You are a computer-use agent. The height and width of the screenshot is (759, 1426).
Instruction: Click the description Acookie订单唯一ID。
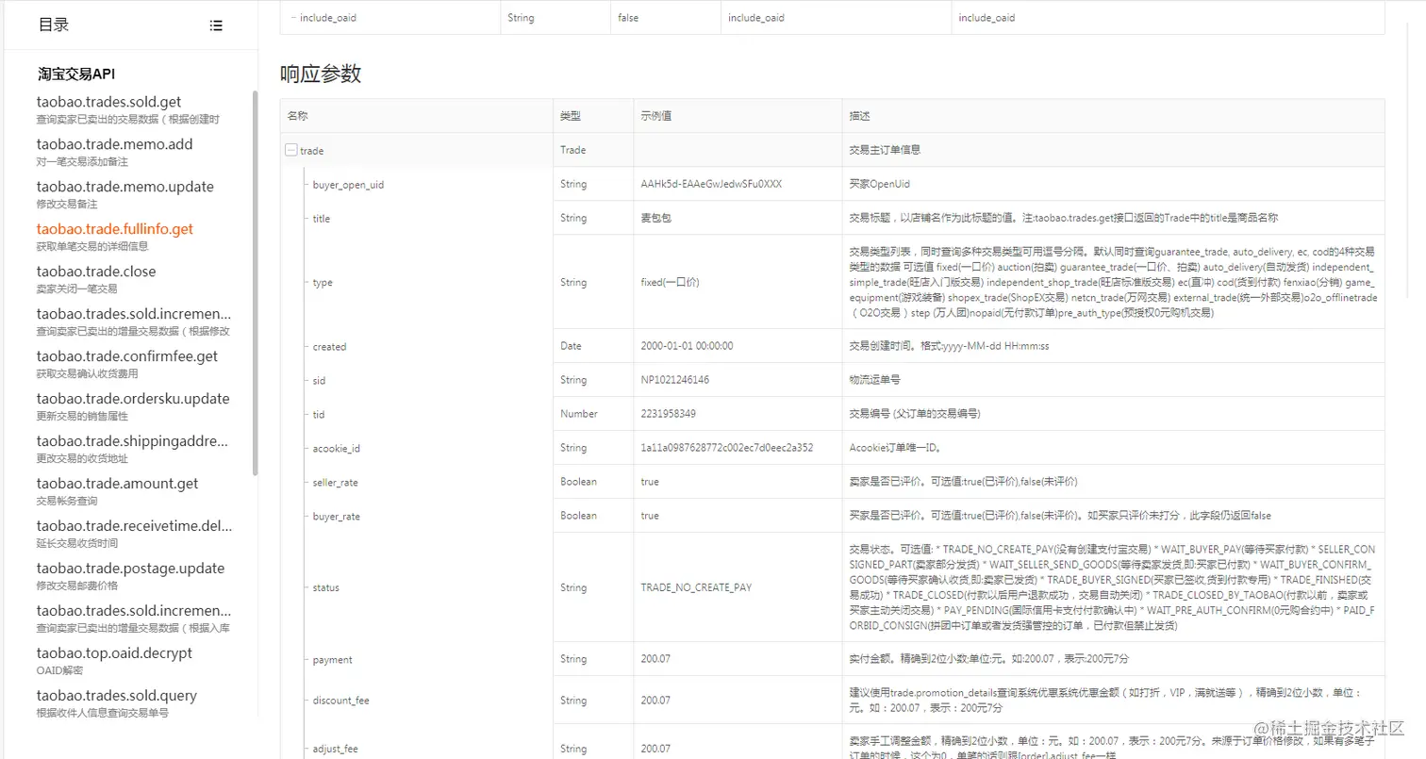[x=895, y=448]
